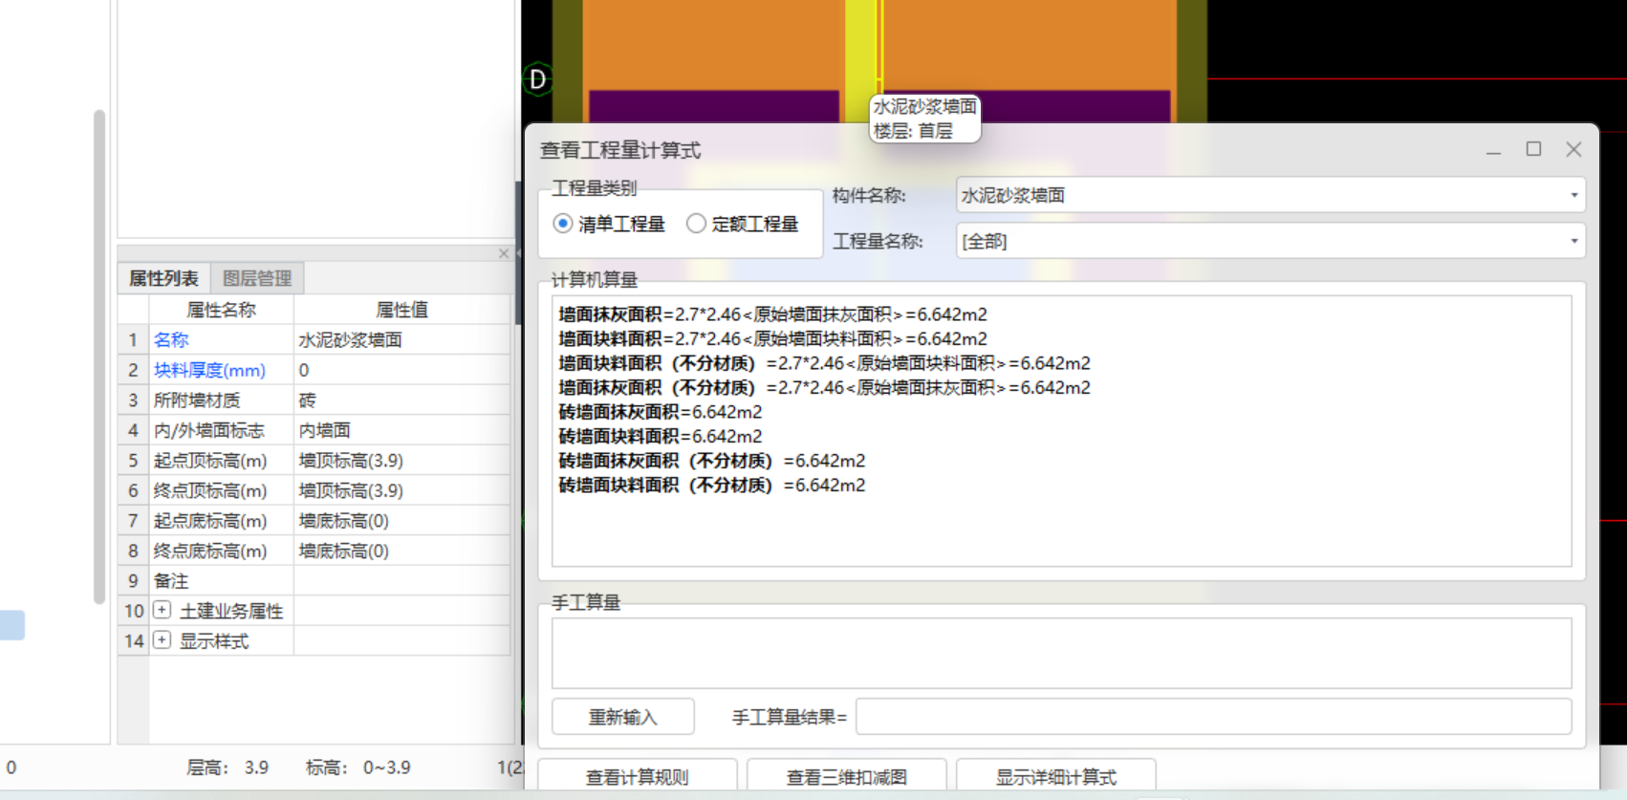Viewport: 1627px width, 800px height.
Task: Click the 终点底标高(m) value cell
Action: point(401,551)
